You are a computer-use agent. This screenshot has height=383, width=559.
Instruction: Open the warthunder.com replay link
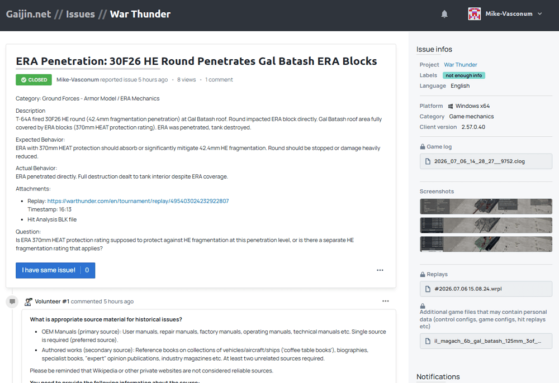[x=138, y=201]
